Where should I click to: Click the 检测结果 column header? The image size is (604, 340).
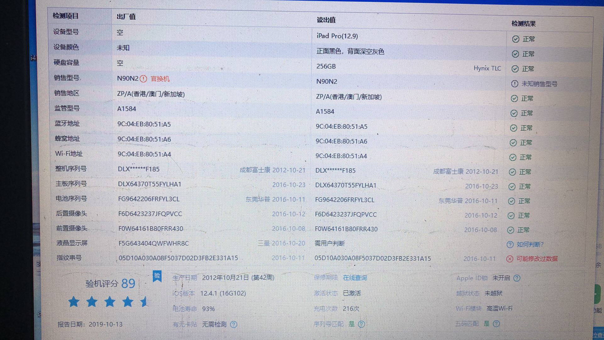point(523,24)
